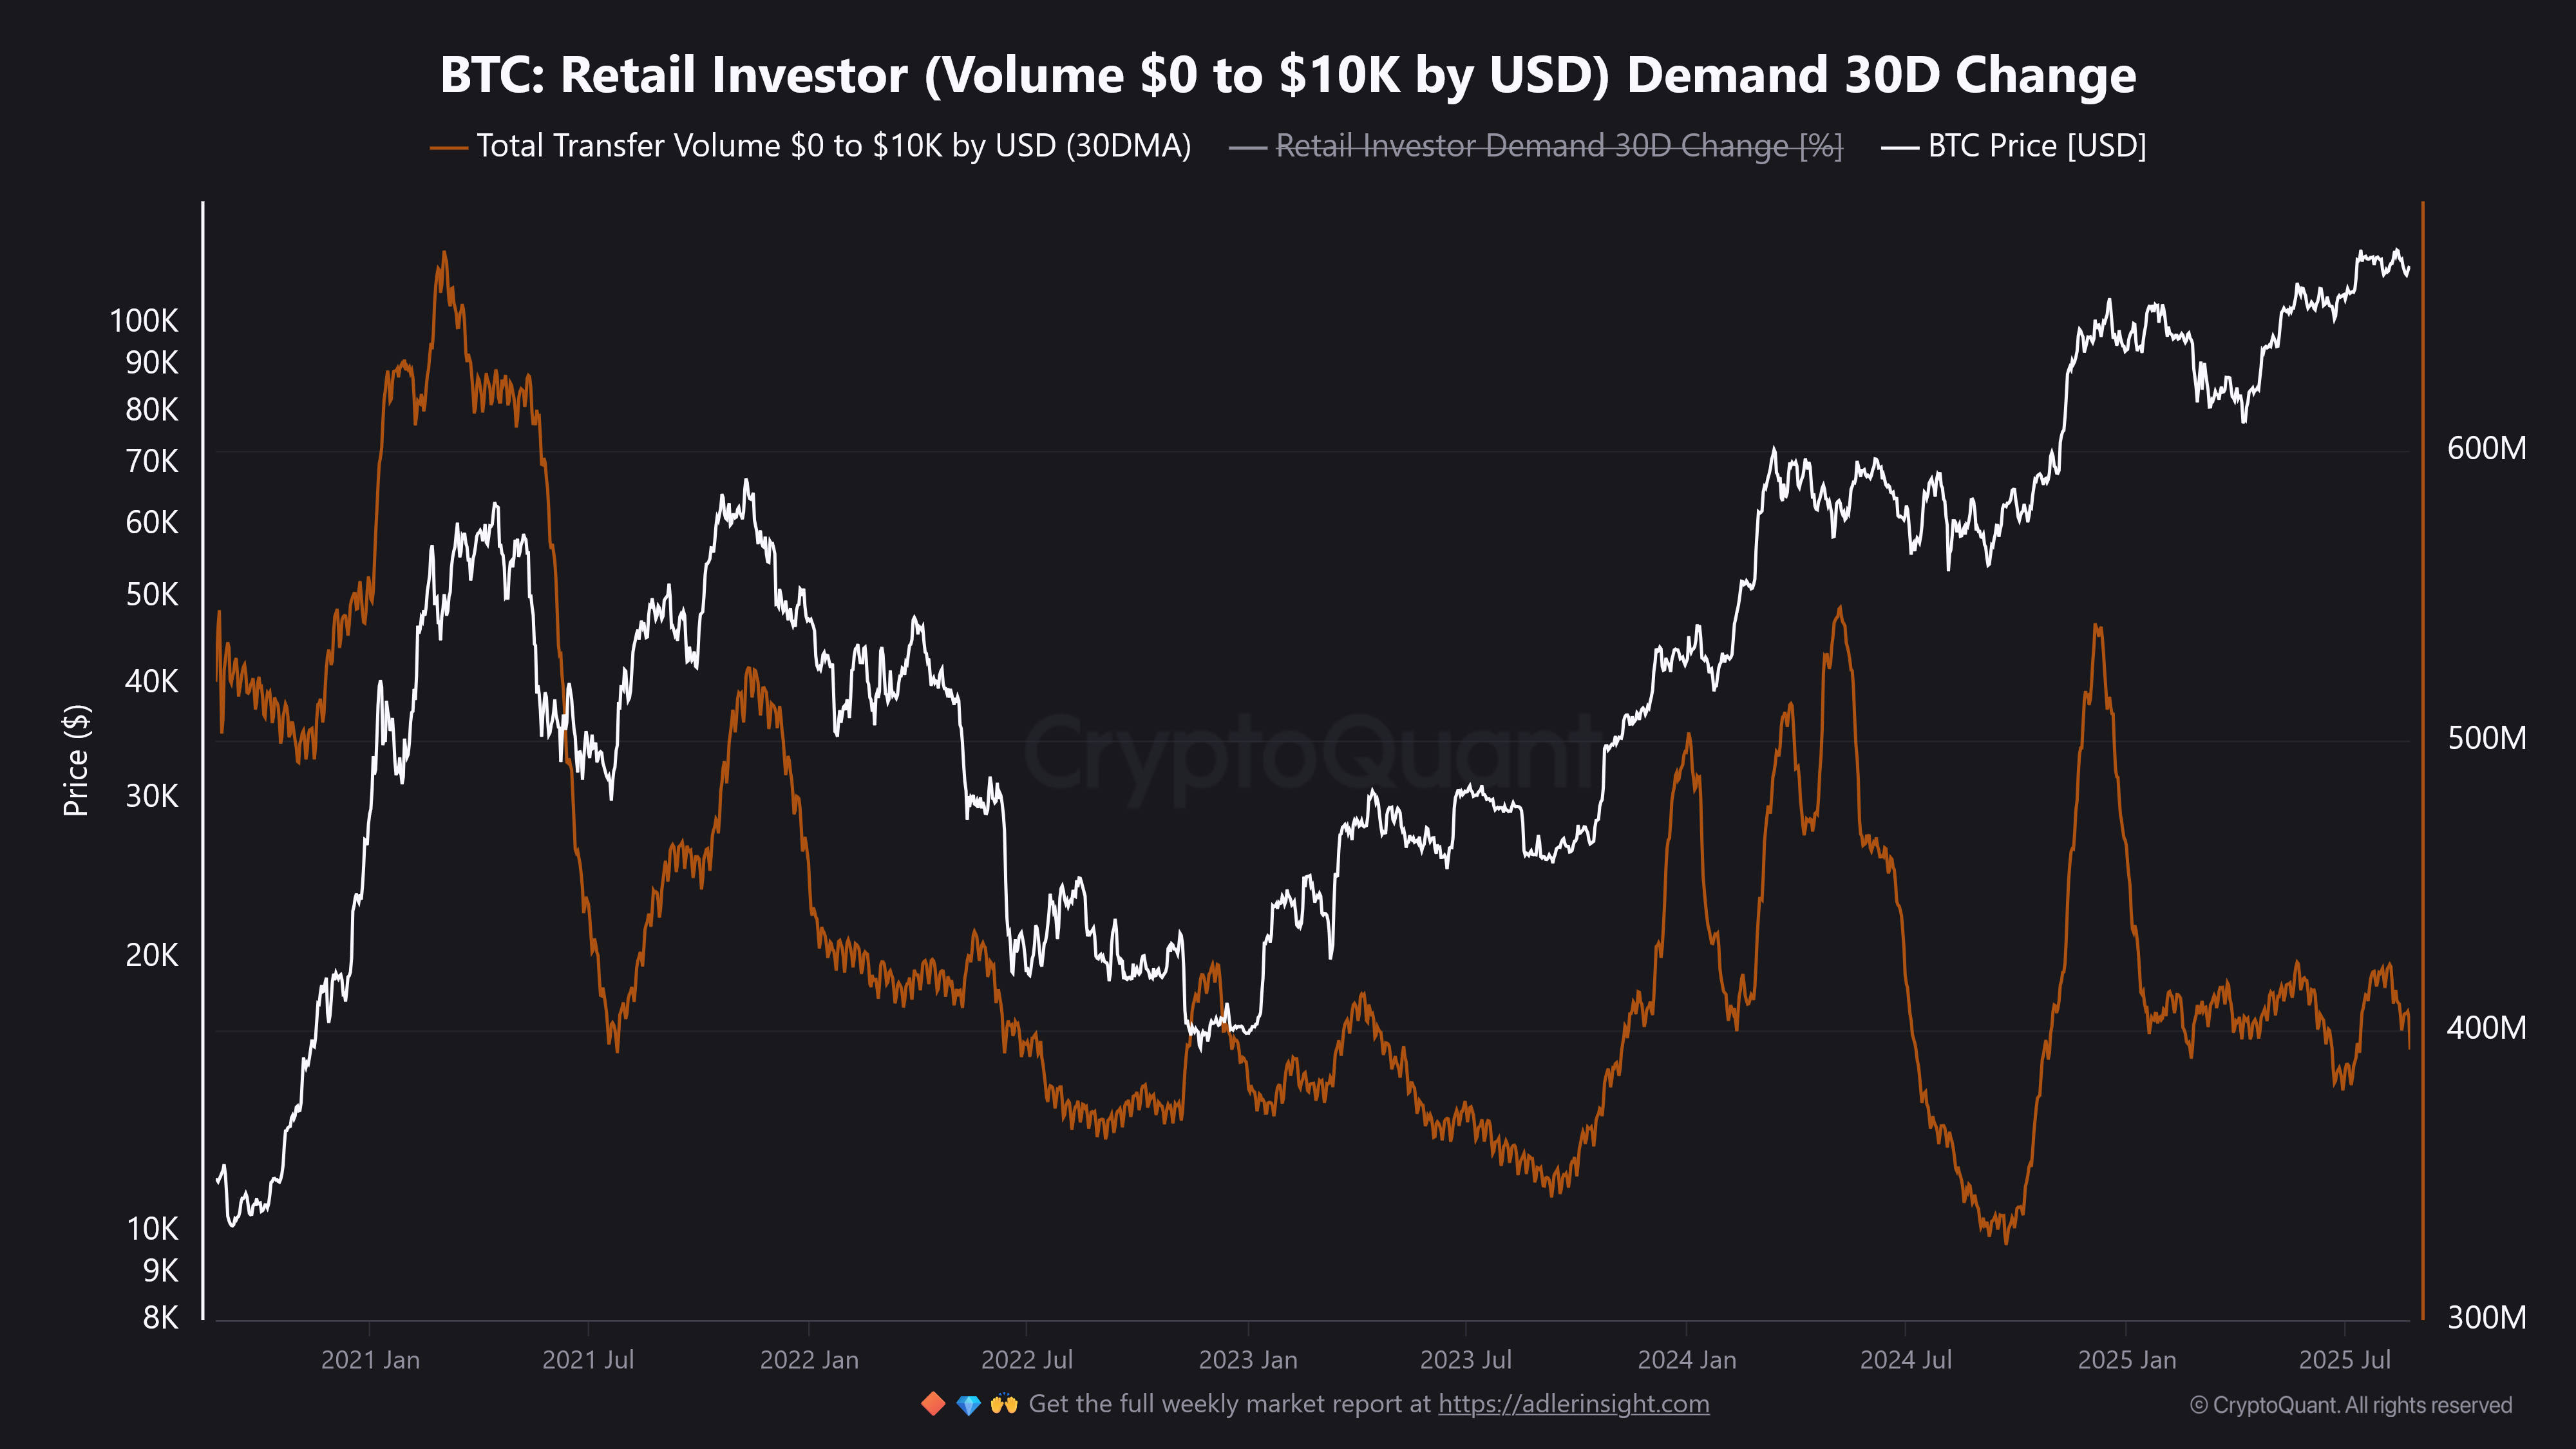Click the 70K tick on the price axis
The image size is (2576, 1449).
[152, 462]
